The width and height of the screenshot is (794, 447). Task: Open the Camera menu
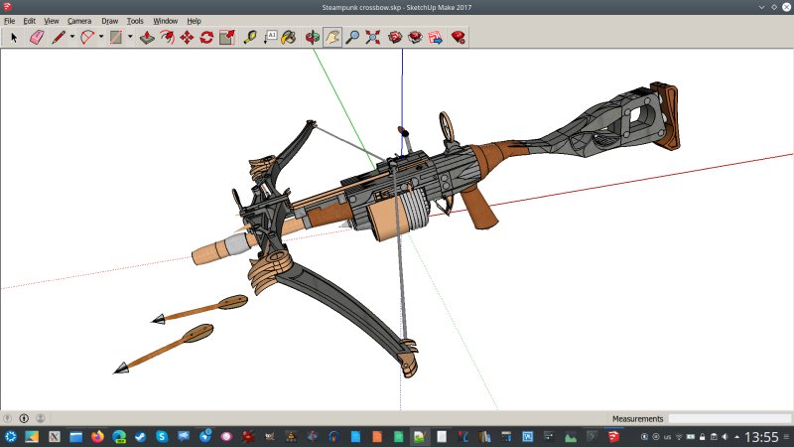click(79, 21)
